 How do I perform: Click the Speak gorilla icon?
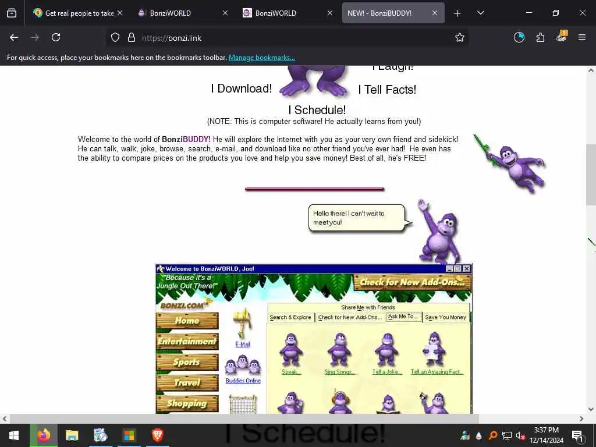point(291,350)
